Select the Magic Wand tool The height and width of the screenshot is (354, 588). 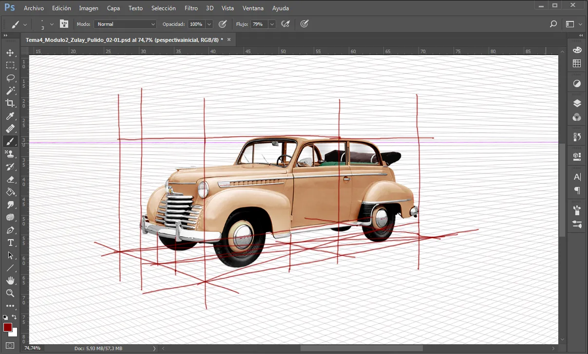[x=10, y=91]
